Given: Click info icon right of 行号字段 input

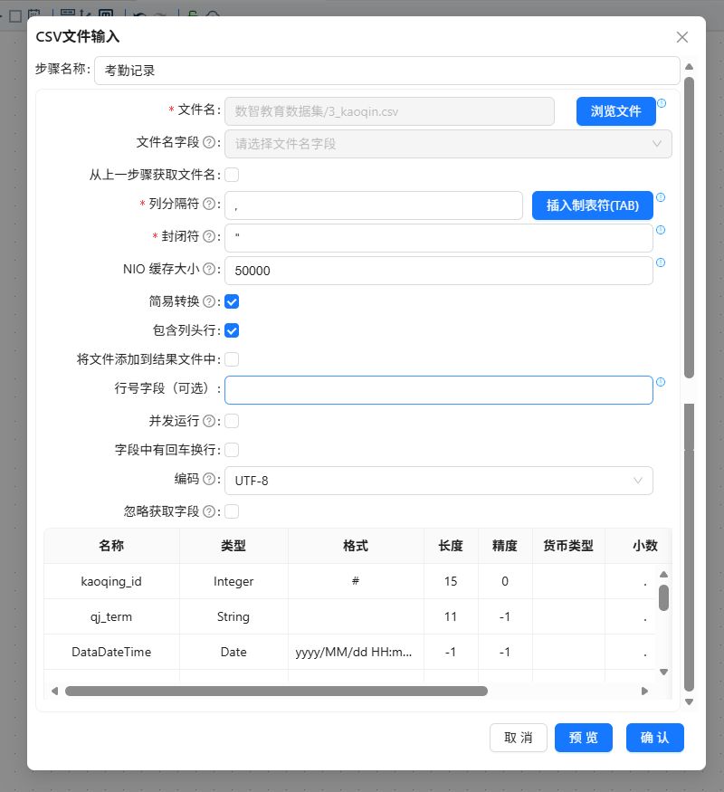Looking at the screenshot, I should (x=661, y=382).
